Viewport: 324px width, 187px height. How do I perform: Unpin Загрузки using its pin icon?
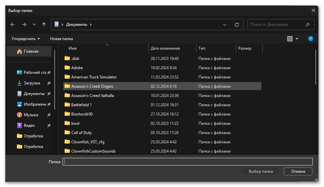coord(49,83)
